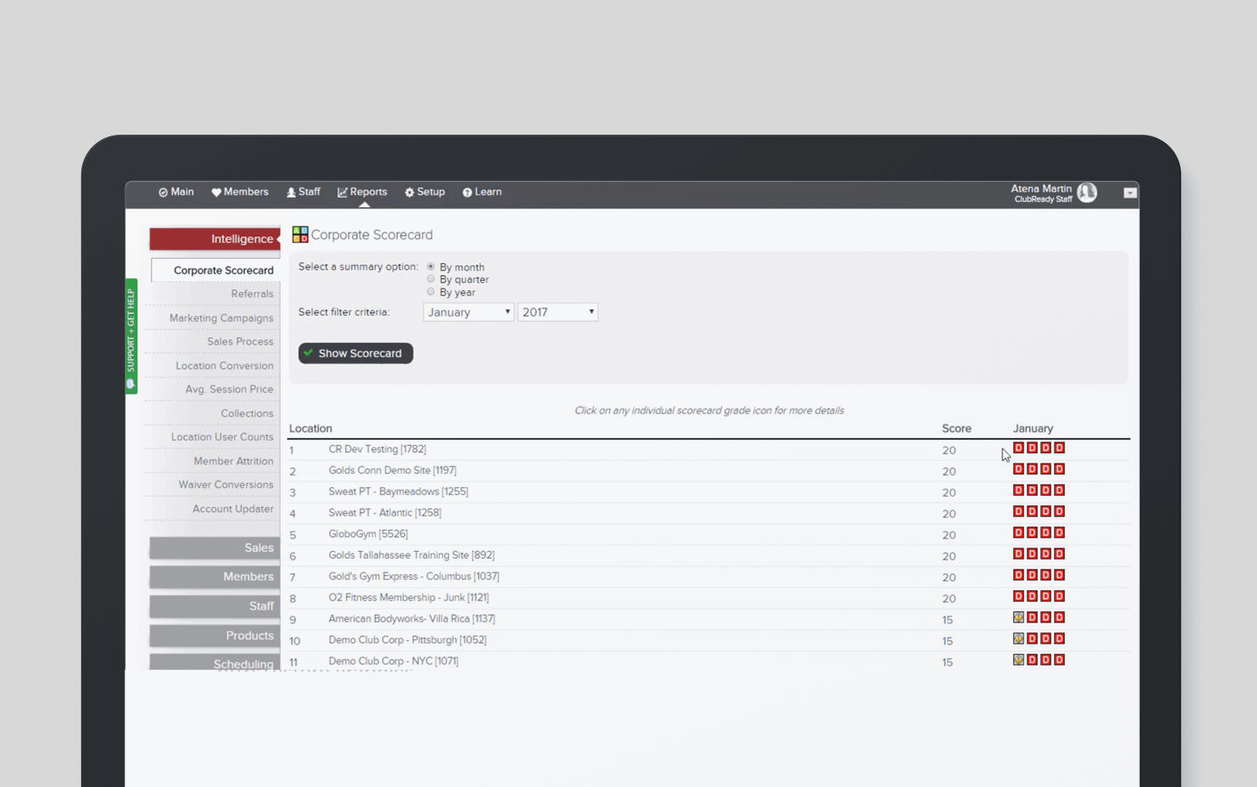Click the Atena Martin user name
Image resolution: width=1257 pixels, height=787 pixels.
point(1041,189)
